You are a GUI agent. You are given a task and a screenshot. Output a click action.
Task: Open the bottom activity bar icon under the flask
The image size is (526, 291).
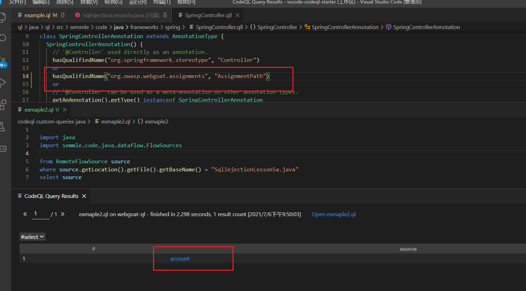(3, 149)
